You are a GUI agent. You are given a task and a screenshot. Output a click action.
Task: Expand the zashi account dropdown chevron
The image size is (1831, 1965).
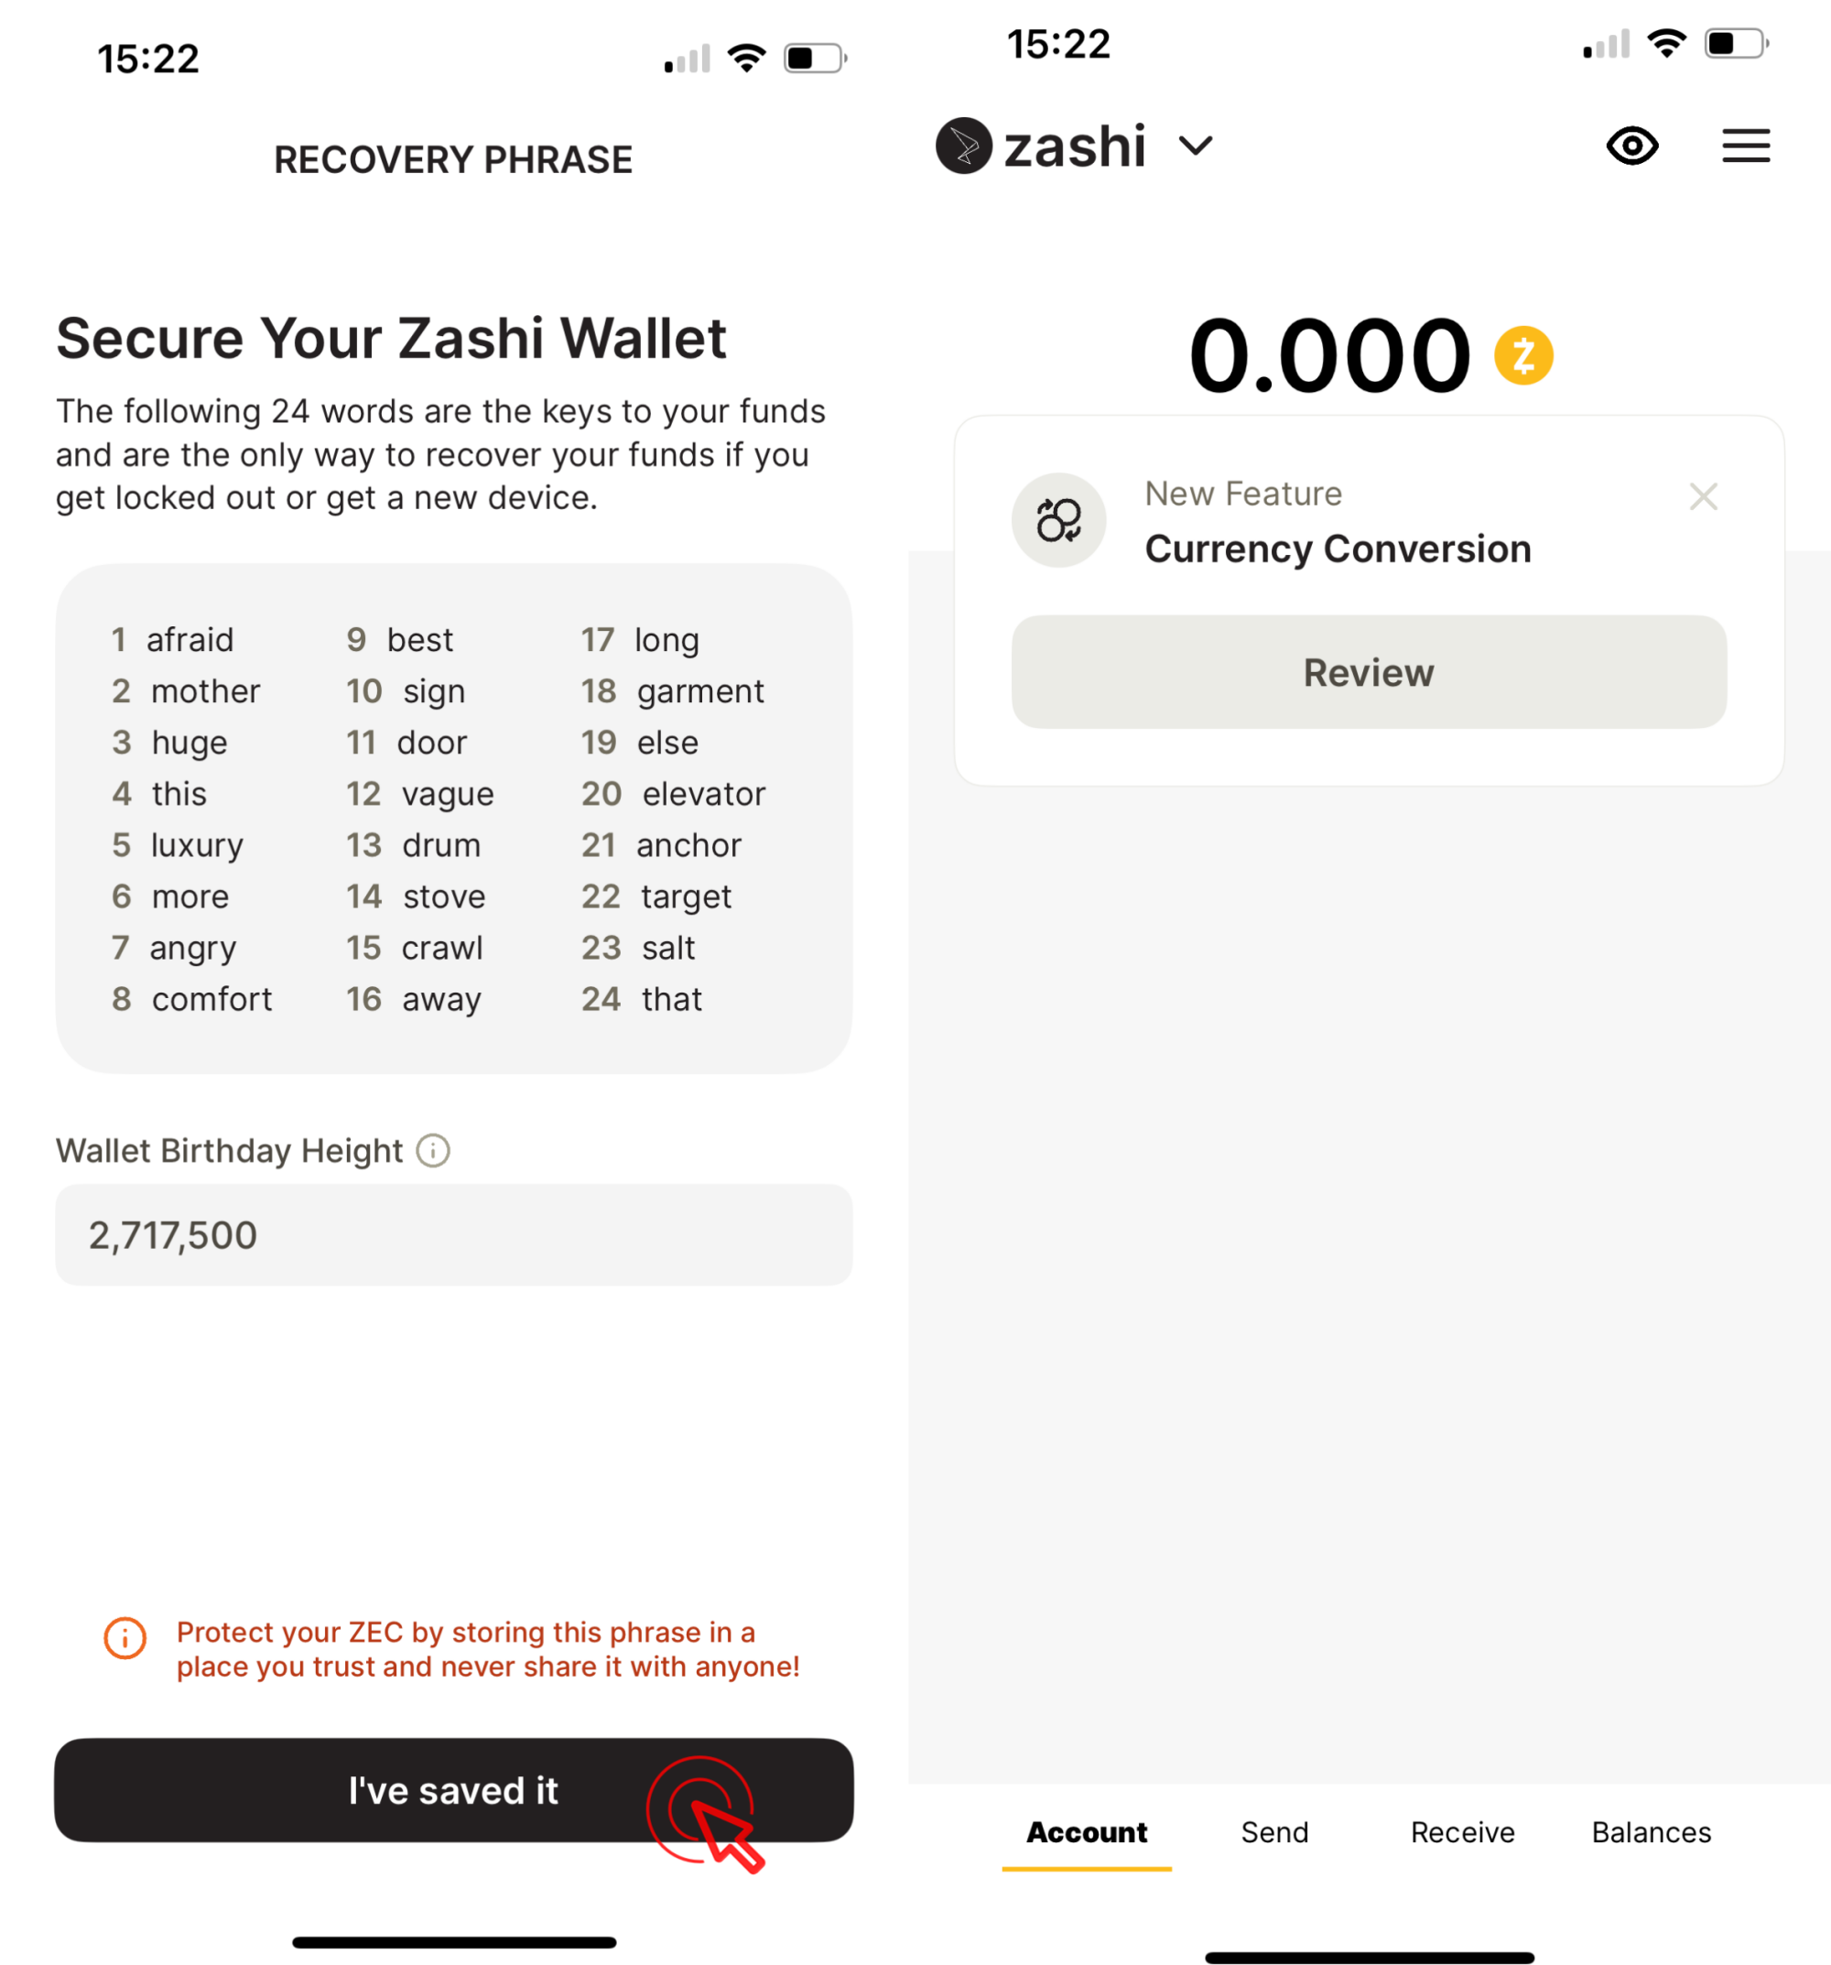point(1196,147)
